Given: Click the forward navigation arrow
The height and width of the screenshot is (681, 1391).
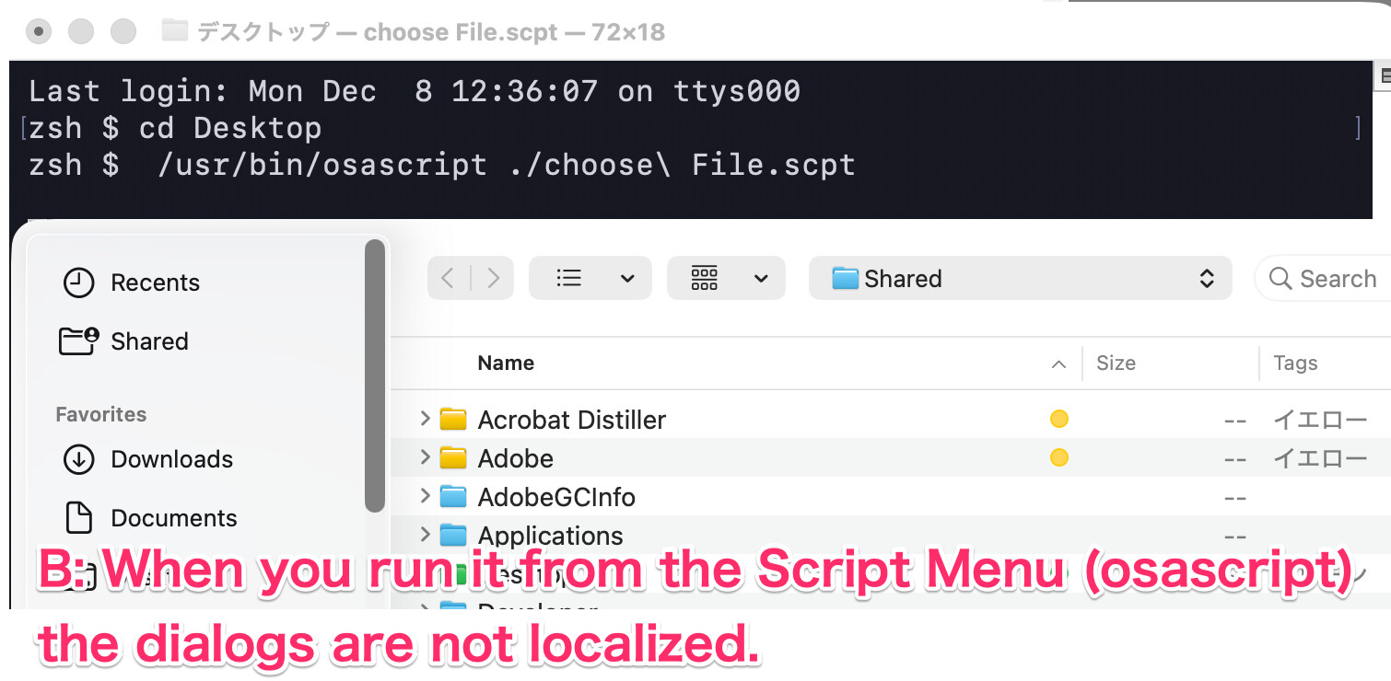Looking at the screenshot, I should [x=494, y=278].
